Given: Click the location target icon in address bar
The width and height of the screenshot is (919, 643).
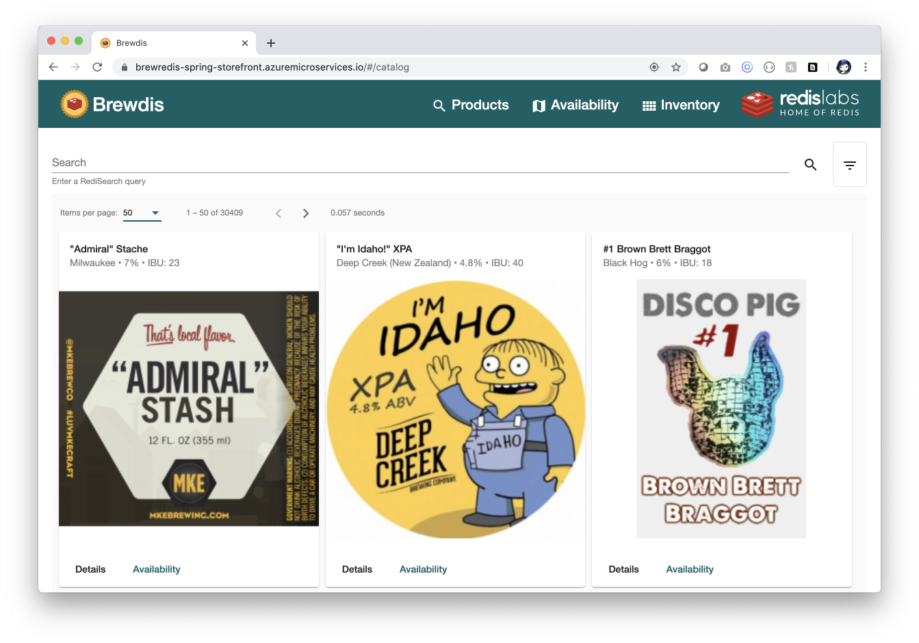Looking at the screenshot, I should coord(654,67).
